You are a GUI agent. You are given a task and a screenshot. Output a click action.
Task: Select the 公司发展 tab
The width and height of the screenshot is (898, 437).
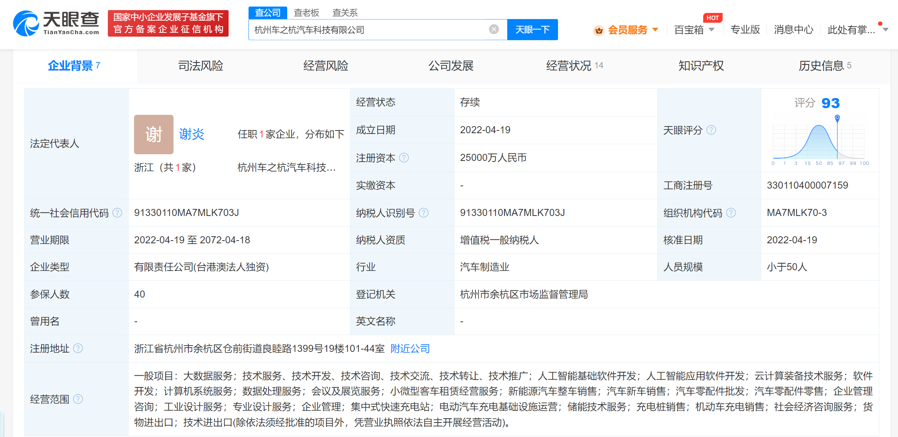point(451,66)
